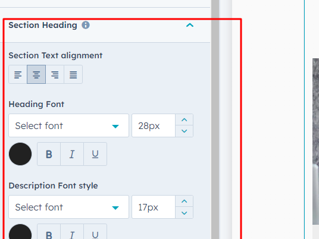Screen dimensions: 319x239
Task: Set section text alignment to left
Action: 18,74
